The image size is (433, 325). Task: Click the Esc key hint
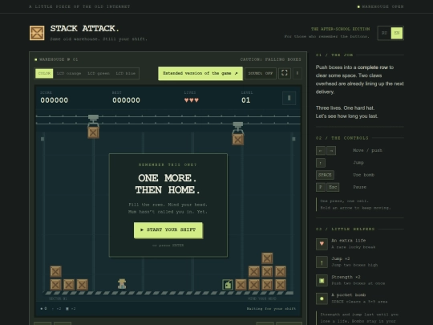click(333, 187)
